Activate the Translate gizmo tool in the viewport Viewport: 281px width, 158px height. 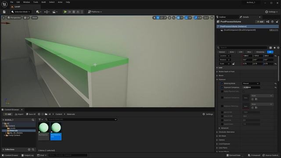pos(158,18)
